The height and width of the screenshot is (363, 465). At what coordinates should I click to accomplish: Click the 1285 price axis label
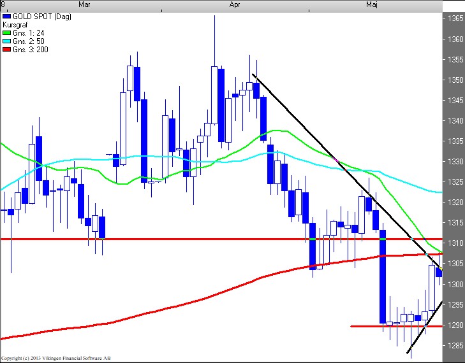click(x=455, y=345)
